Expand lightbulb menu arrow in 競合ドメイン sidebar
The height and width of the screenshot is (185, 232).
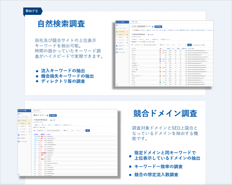coord(29,117)
